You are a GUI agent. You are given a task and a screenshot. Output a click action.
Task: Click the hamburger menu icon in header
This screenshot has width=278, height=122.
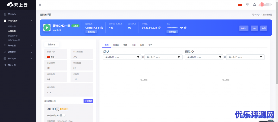40,5
